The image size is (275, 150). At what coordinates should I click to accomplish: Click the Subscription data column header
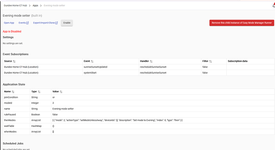click(238, 61)
